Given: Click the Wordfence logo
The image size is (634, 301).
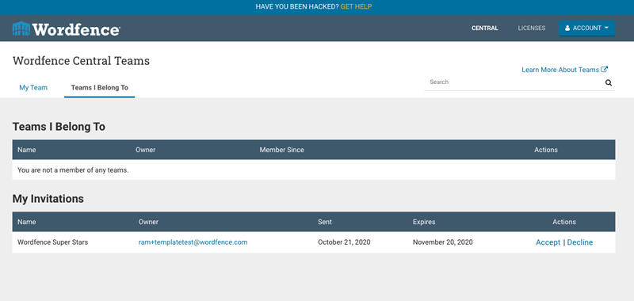Looking at the screenshot, I should (x=67, y=29).
